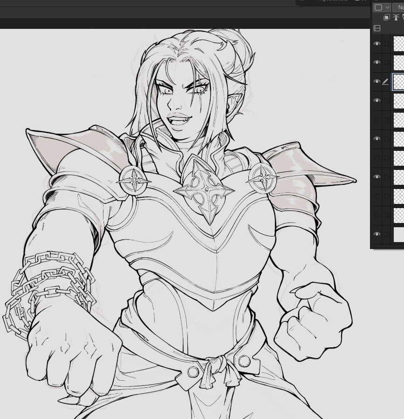Click the layer list display mode icon

click(x=377, y=28)
